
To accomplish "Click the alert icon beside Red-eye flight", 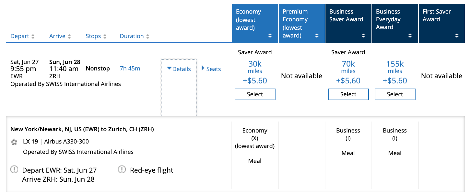I will (122, 169).
